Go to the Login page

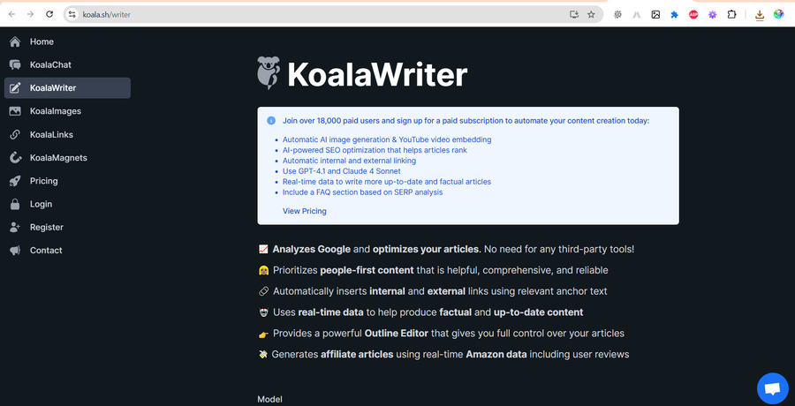click(x=67, y=204)
